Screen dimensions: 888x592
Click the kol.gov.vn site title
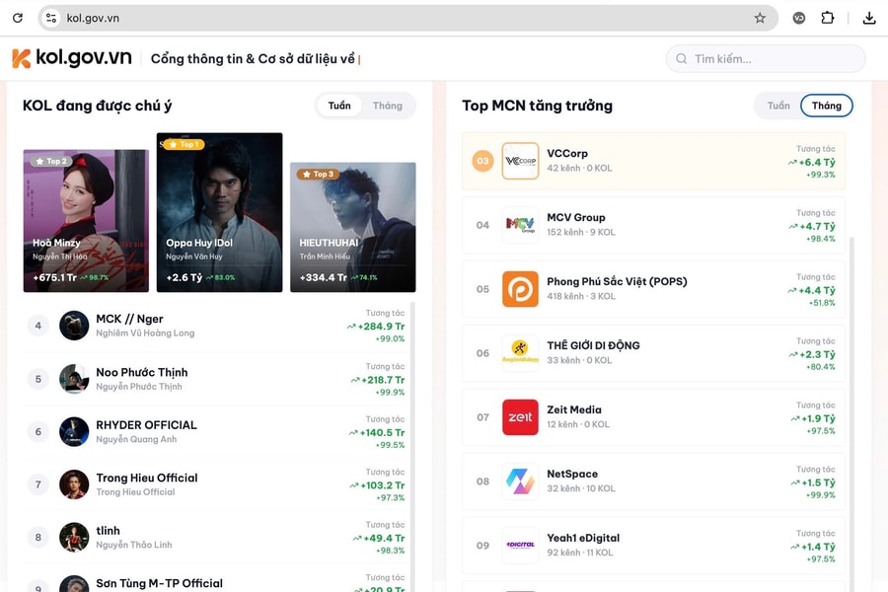[x=84, y=57]
